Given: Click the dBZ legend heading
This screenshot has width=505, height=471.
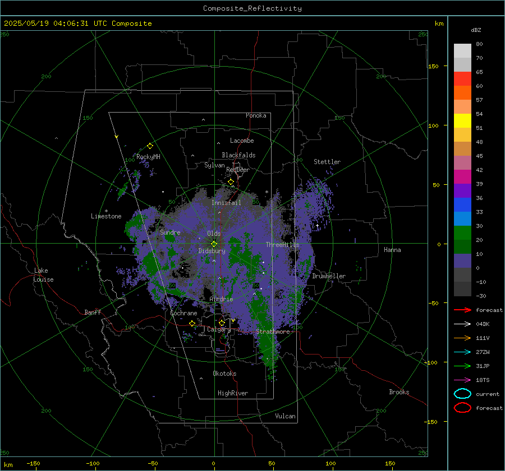Looking at the screenshot, I should pyautogui.click(x=476, y=30).
